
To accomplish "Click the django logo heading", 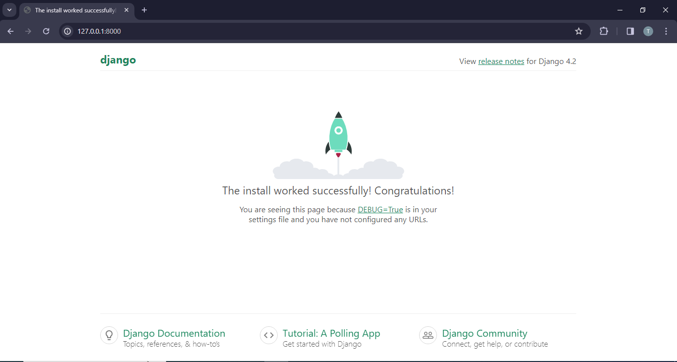I will click(x=118, y=60).
